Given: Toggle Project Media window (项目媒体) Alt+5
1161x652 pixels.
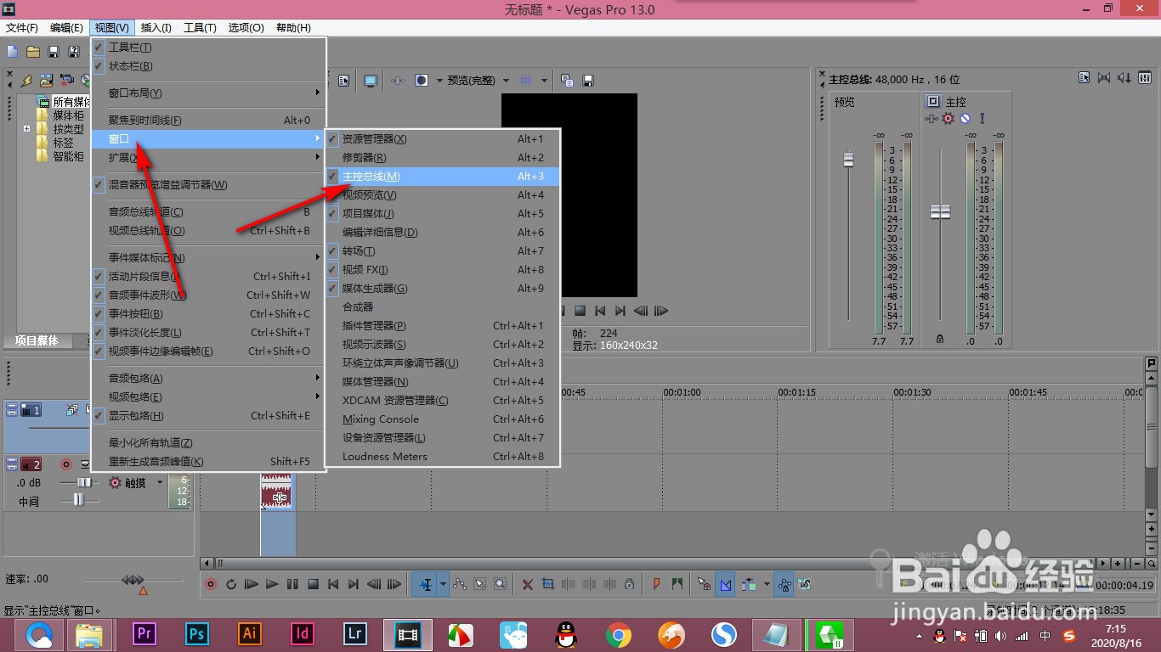Looking at the screenshot, I should click(x=442, y=214).
